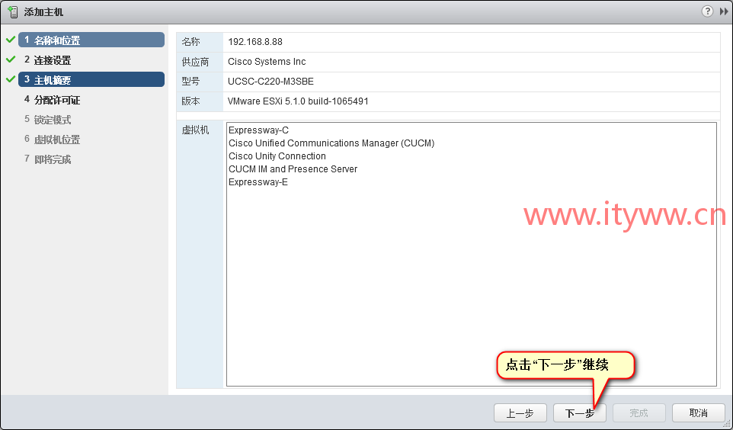Click the 虚拟机 field label
This screenshot has height=430, width=733.
pyautogui.click(x=195, y=130)
